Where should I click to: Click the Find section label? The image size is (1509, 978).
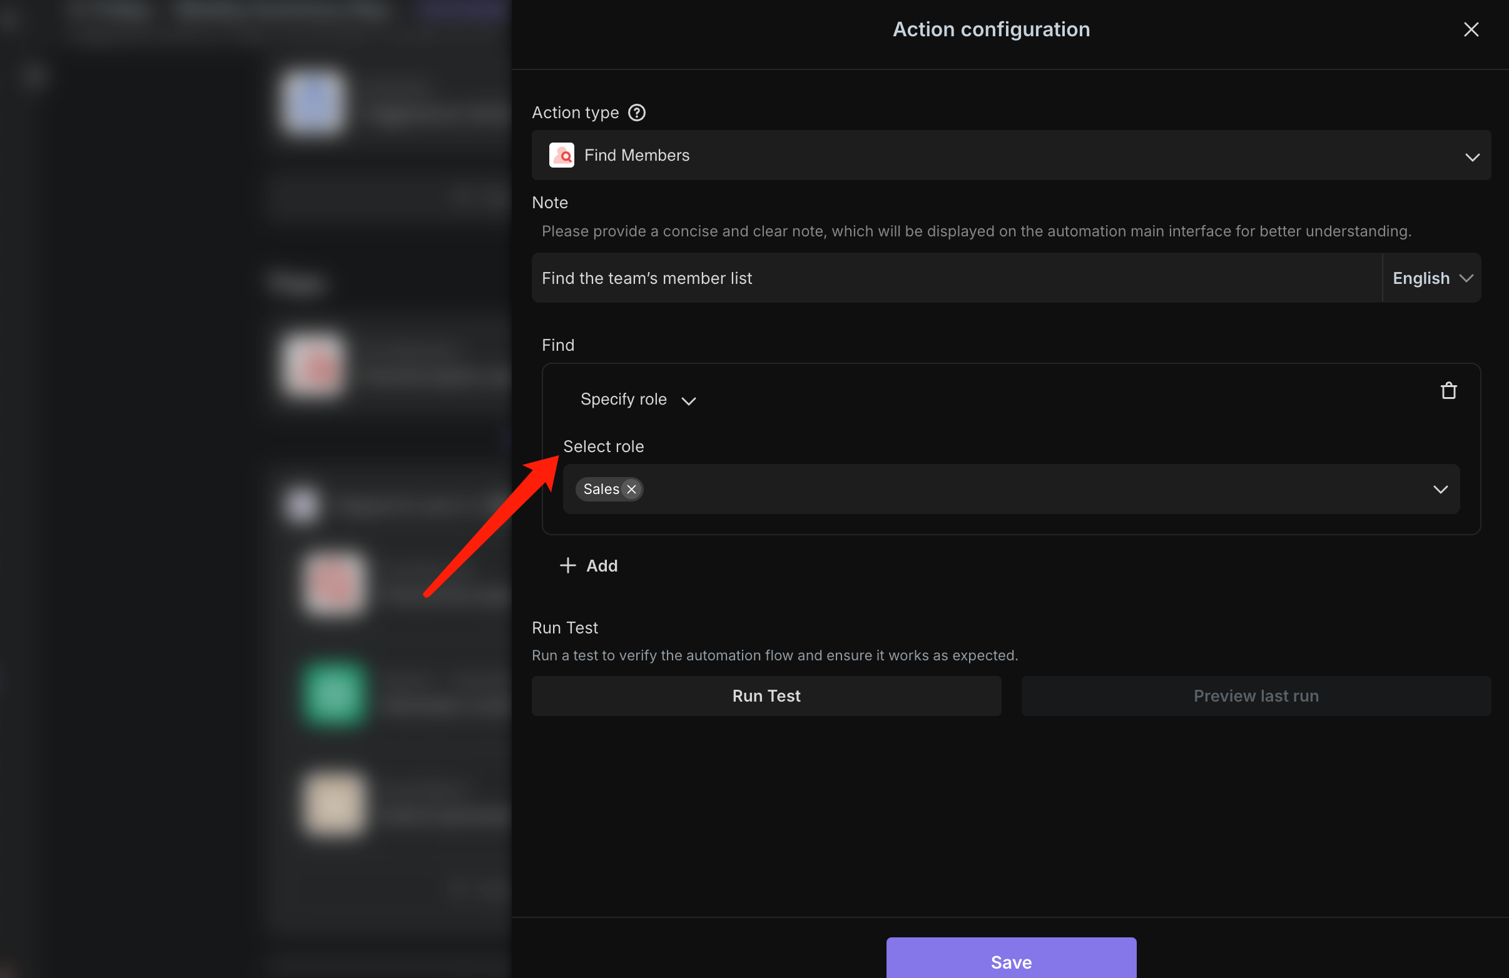(x=557, y=345)
